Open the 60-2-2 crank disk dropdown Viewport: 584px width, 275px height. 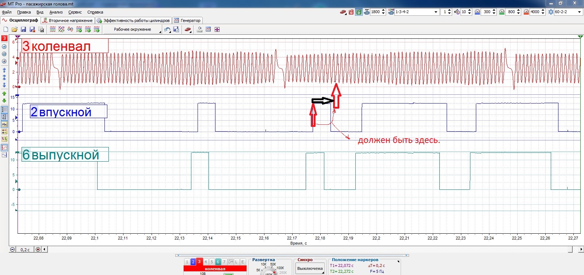(579, 12)
